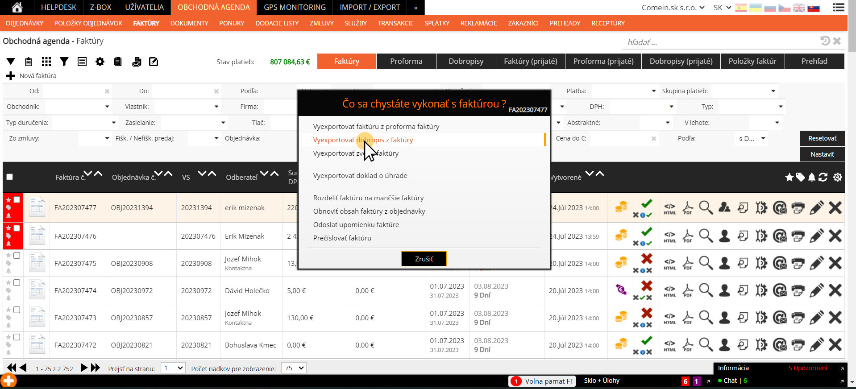Click the gear settings icon in toolbar
The image size is (856, 389).
click(x=100, y=62)
